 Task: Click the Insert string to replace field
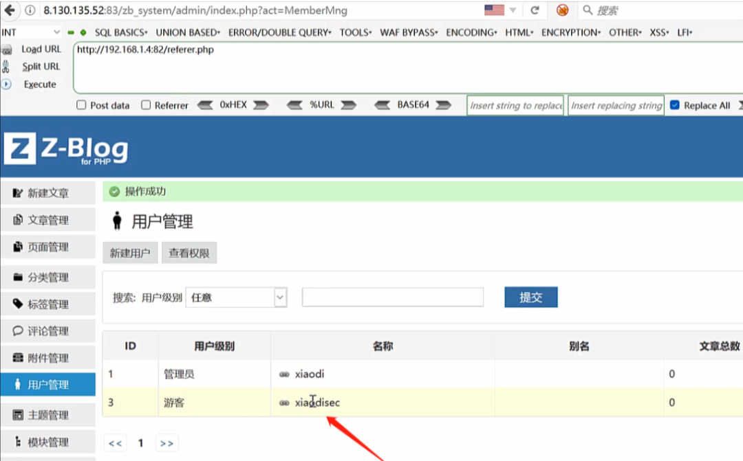pyautogui.click(x=515, y=105)
